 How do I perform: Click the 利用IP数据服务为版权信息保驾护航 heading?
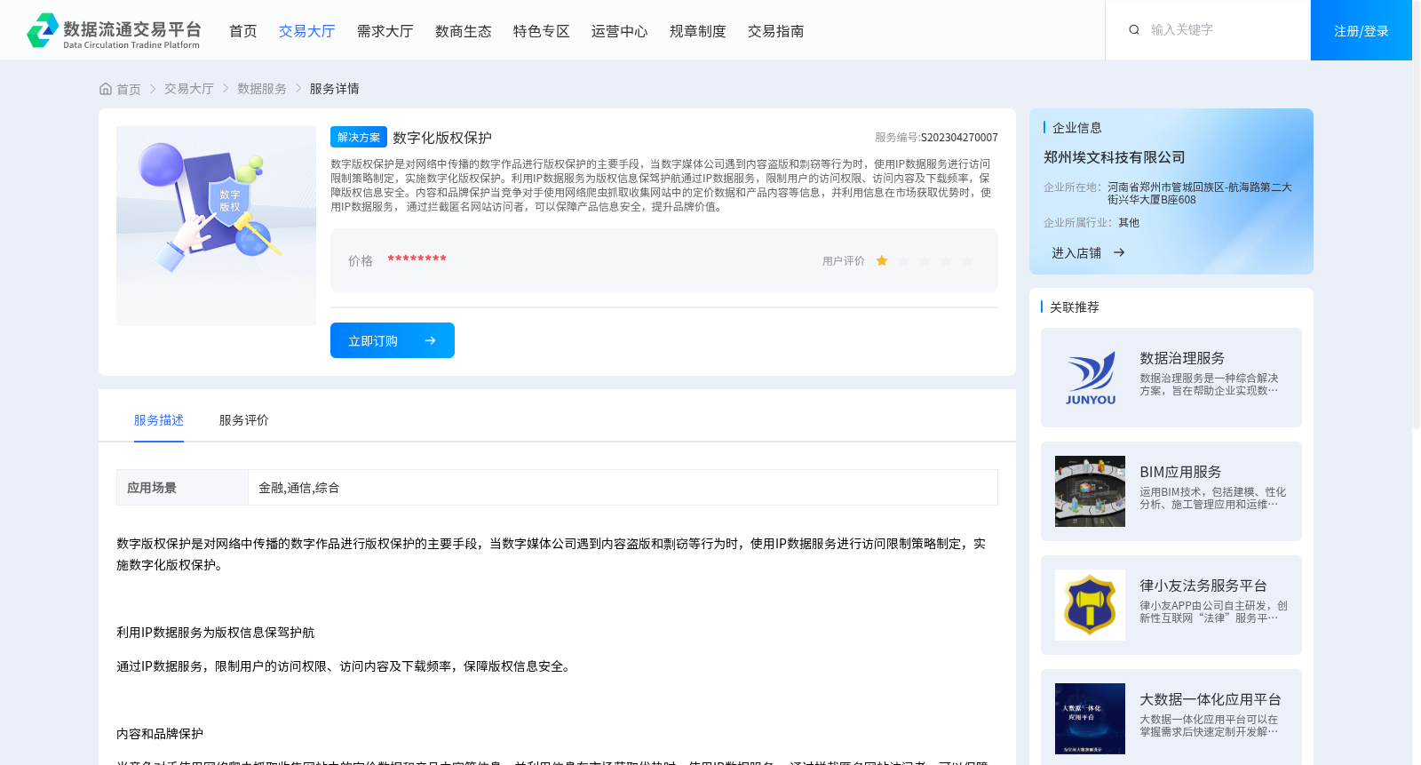(x=216, y=633)
